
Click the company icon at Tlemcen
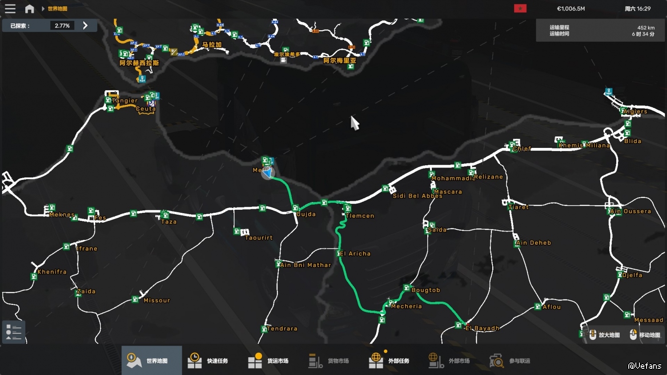[348, 208]
